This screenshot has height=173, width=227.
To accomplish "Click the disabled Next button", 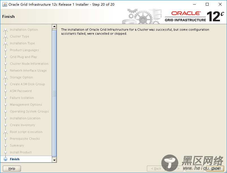I will 174,168.
